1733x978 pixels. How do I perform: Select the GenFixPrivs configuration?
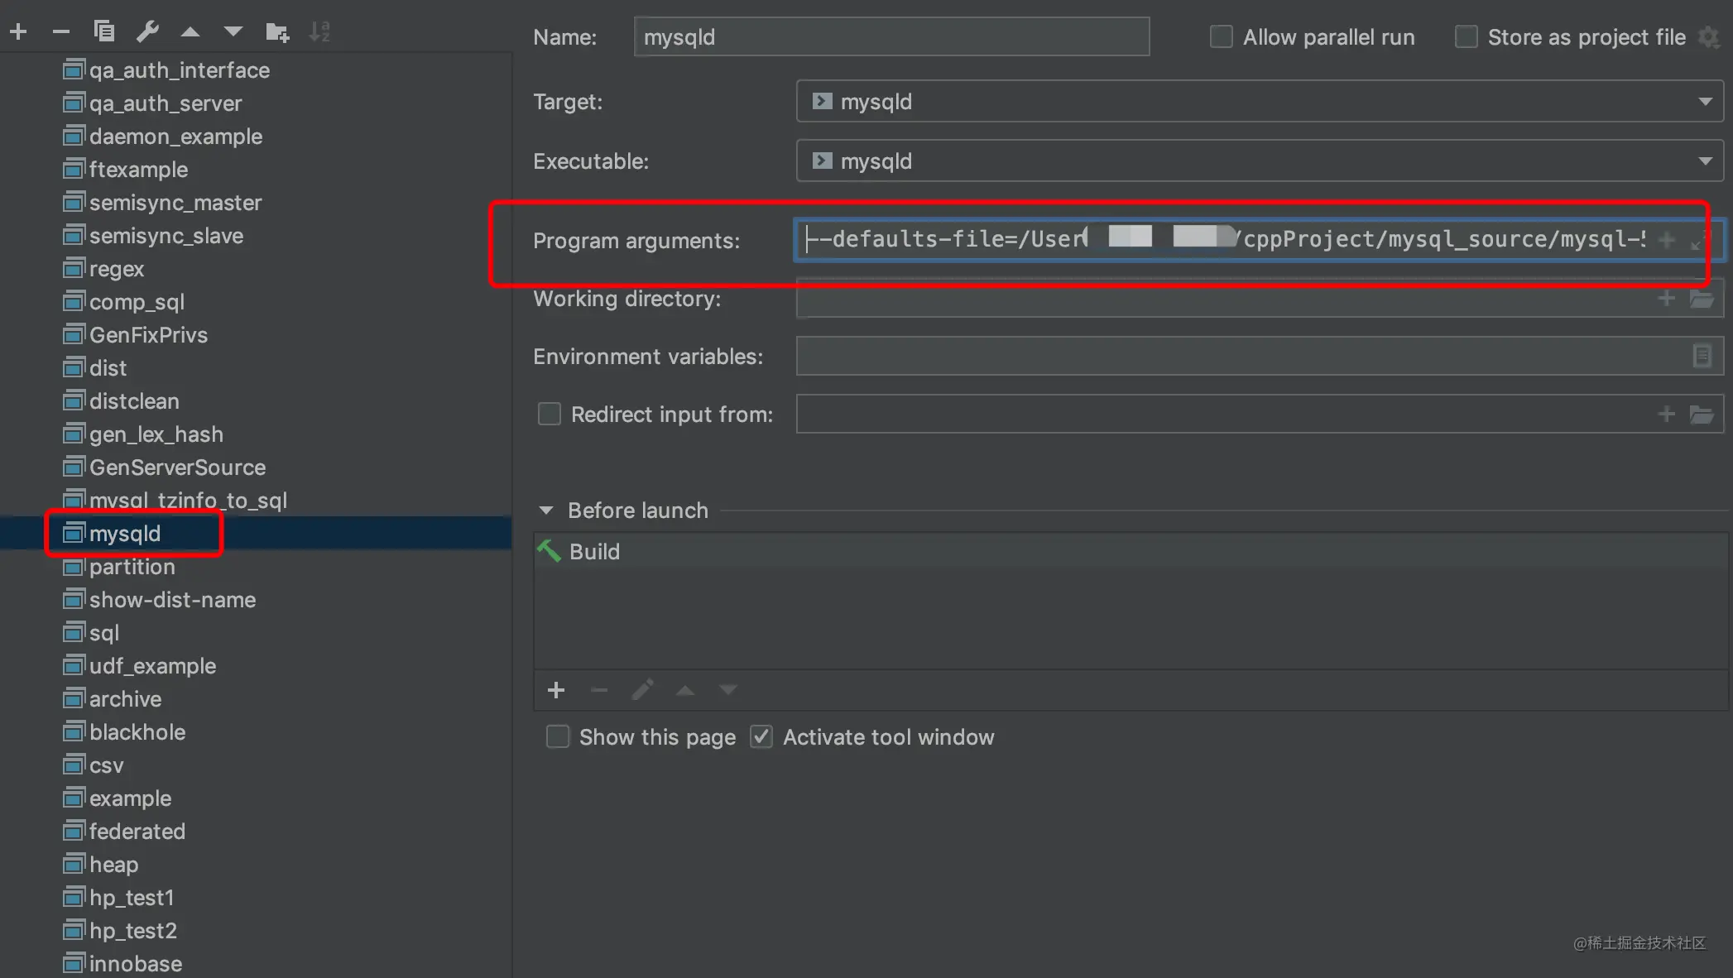pyautogui.click(x=148, y=335)
